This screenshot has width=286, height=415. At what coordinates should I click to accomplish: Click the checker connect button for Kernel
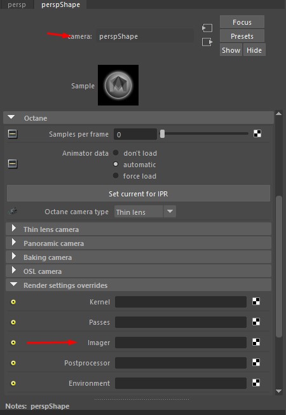[256, 301]
